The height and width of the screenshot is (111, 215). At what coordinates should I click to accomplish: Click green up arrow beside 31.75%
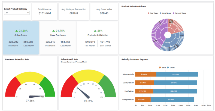tap(54, 31)
